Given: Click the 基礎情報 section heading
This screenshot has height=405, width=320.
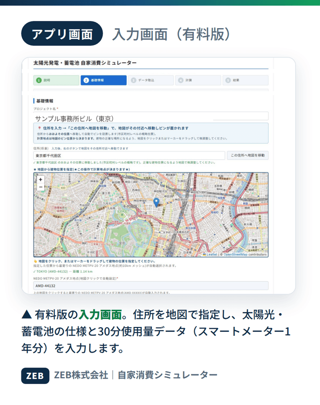Looking at the screenshot, I should 45,101.
